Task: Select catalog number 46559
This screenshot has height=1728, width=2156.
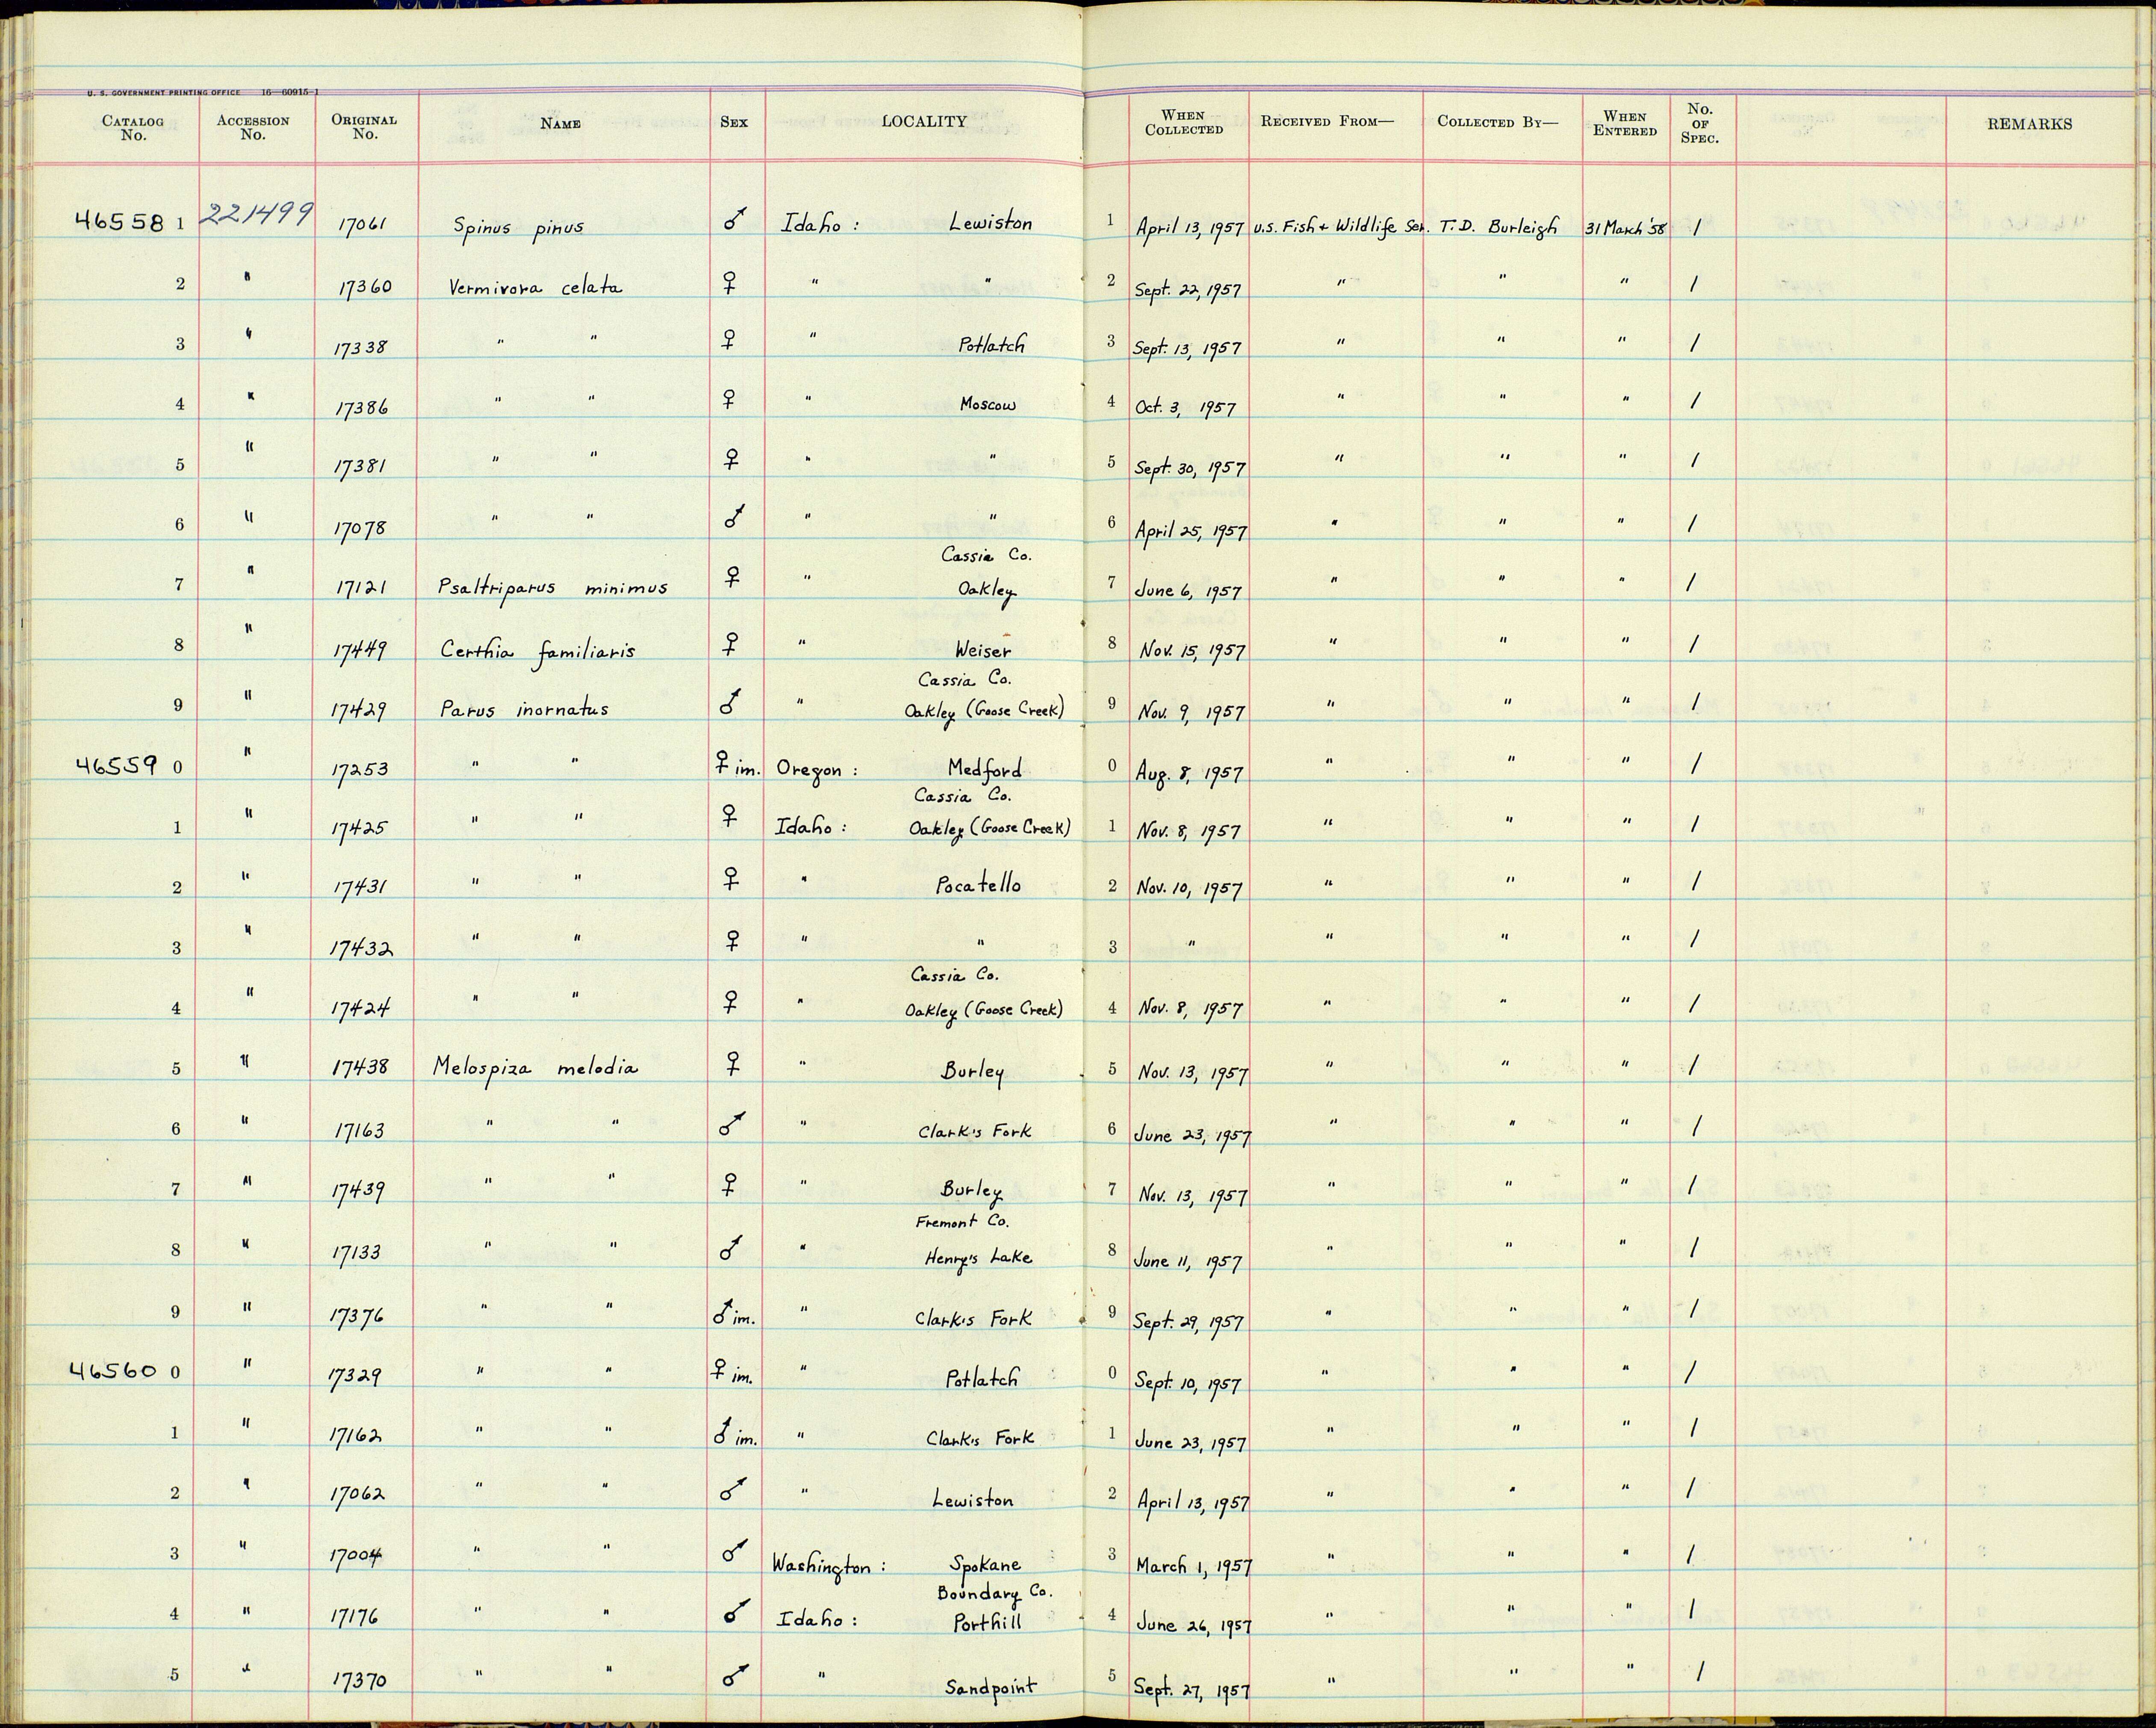Action: 117,766
